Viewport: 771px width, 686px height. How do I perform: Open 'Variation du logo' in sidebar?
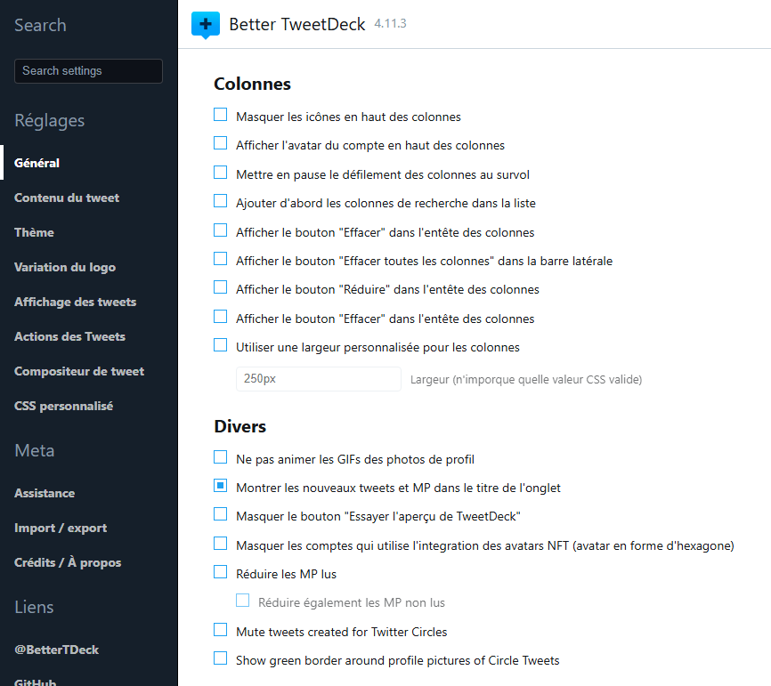[65, 267]
